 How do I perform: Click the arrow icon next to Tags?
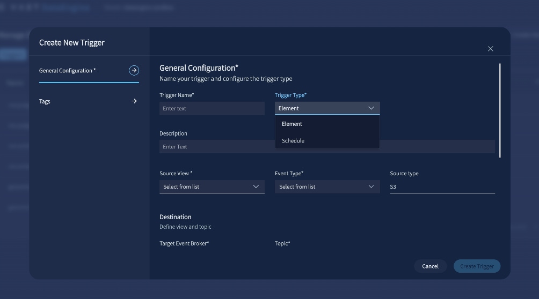coord(134,101)
